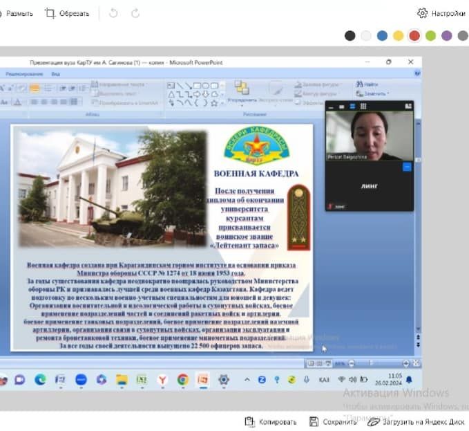The height and width of the screenshot is (431, 469).
Task: Click Найти find in ribbon
Action: pos(367,84)
